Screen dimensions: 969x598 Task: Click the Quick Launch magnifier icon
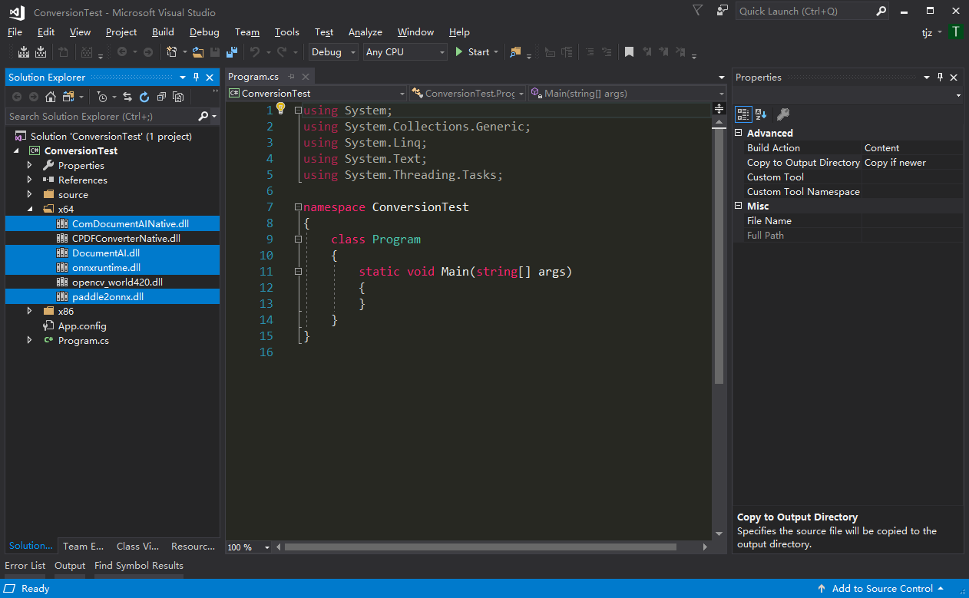(881, 11)
